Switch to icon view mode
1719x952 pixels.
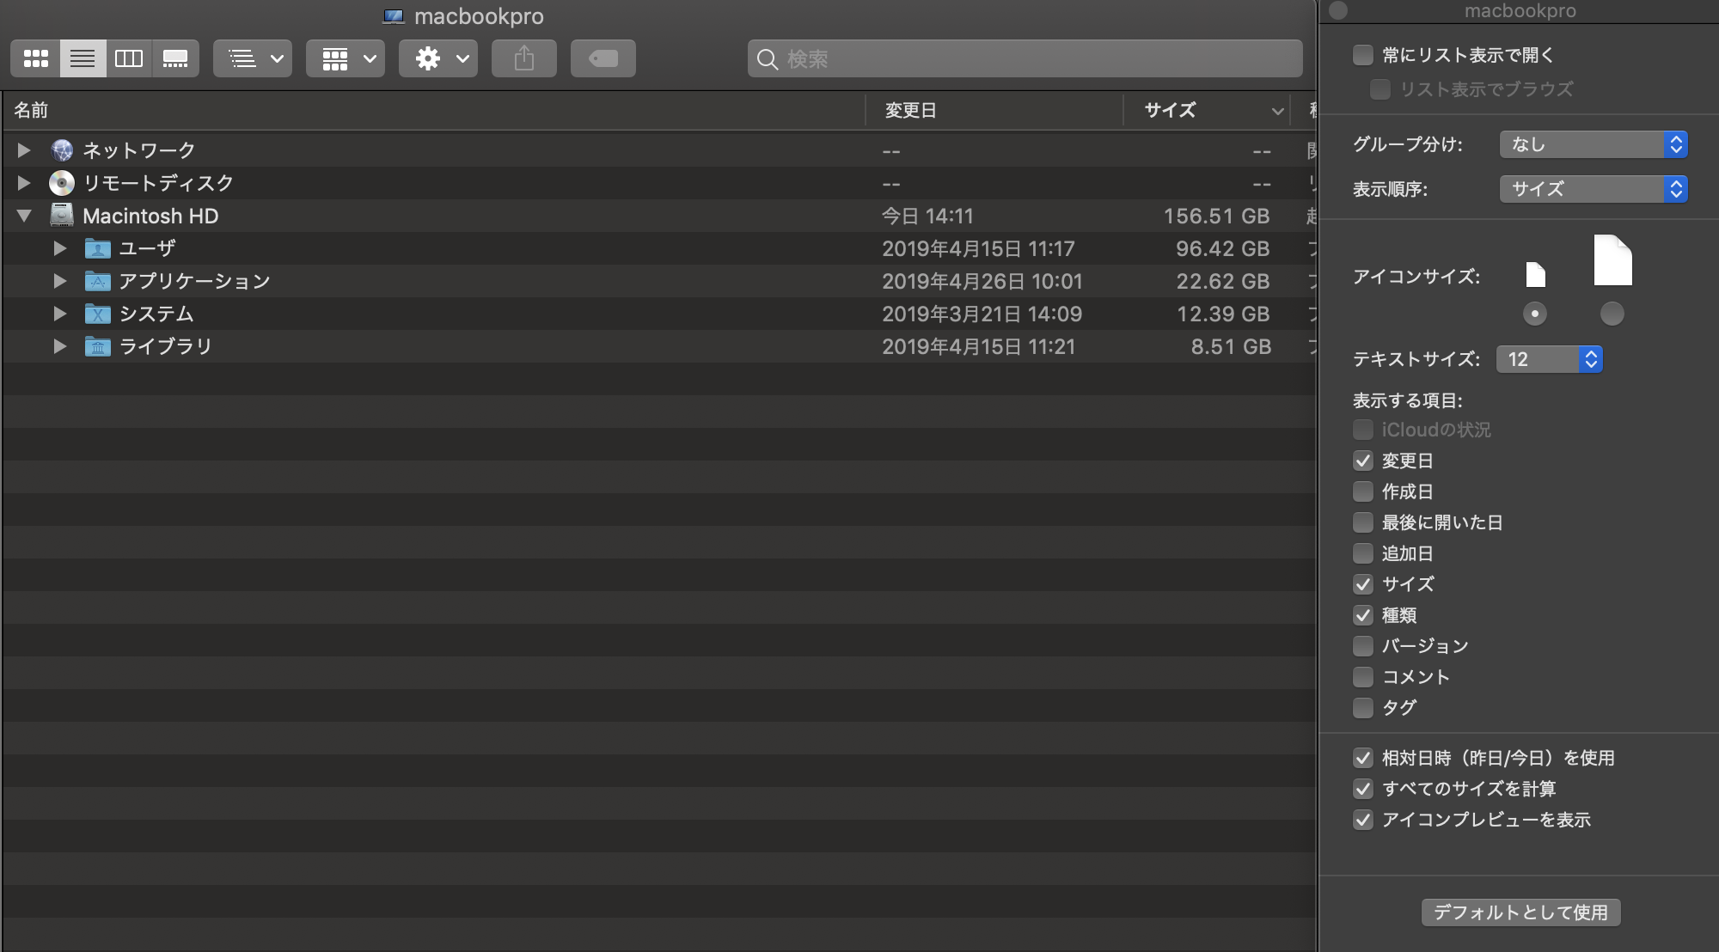[x=36, y=58]
